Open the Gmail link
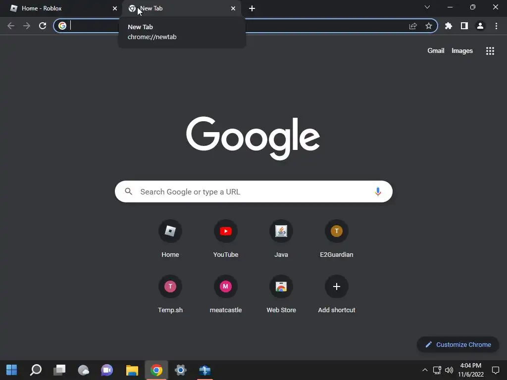Viewport: 507px width, 380px height. (x=436, y=51)
